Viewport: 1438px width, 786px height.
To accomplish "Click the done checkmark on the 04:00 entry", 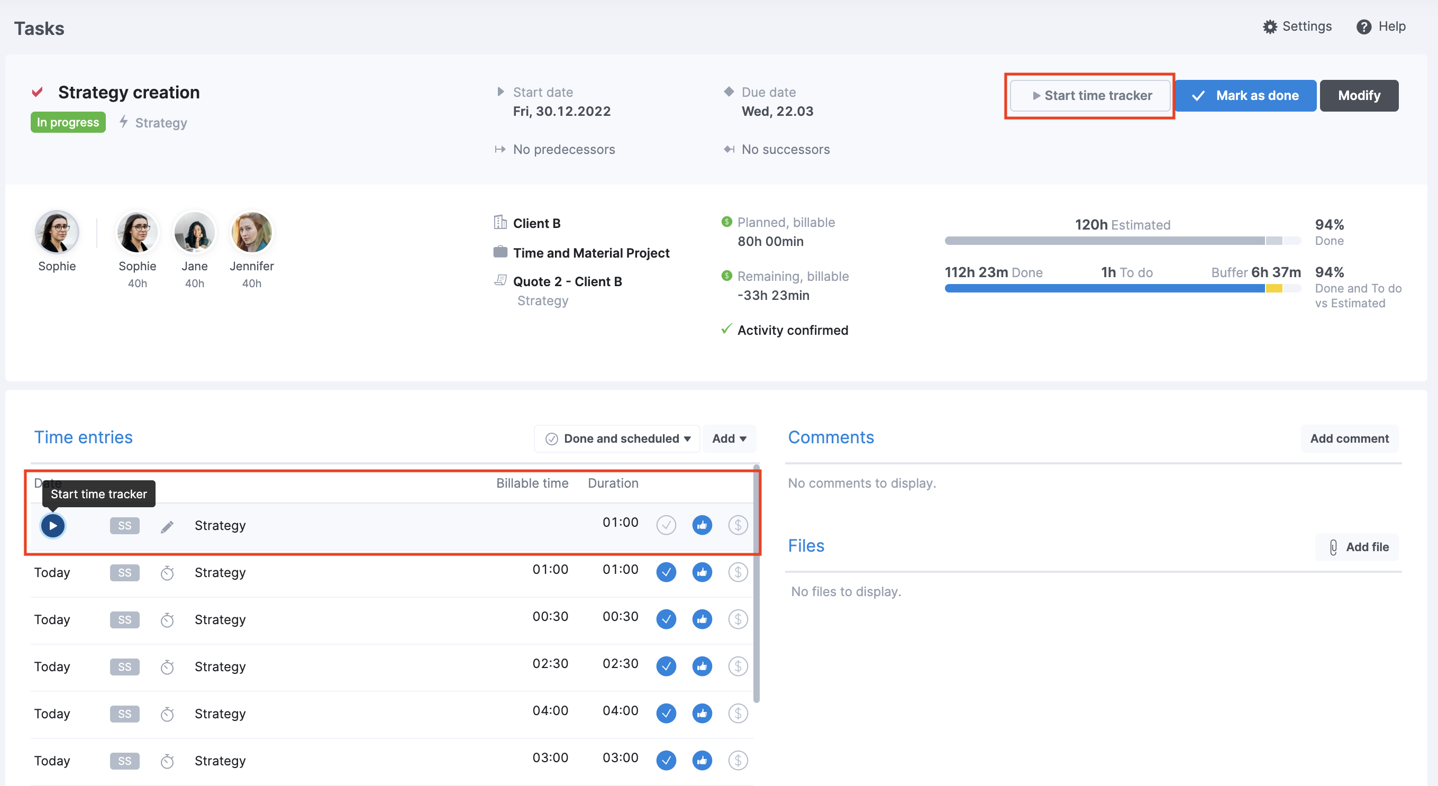I will [666, 713].
